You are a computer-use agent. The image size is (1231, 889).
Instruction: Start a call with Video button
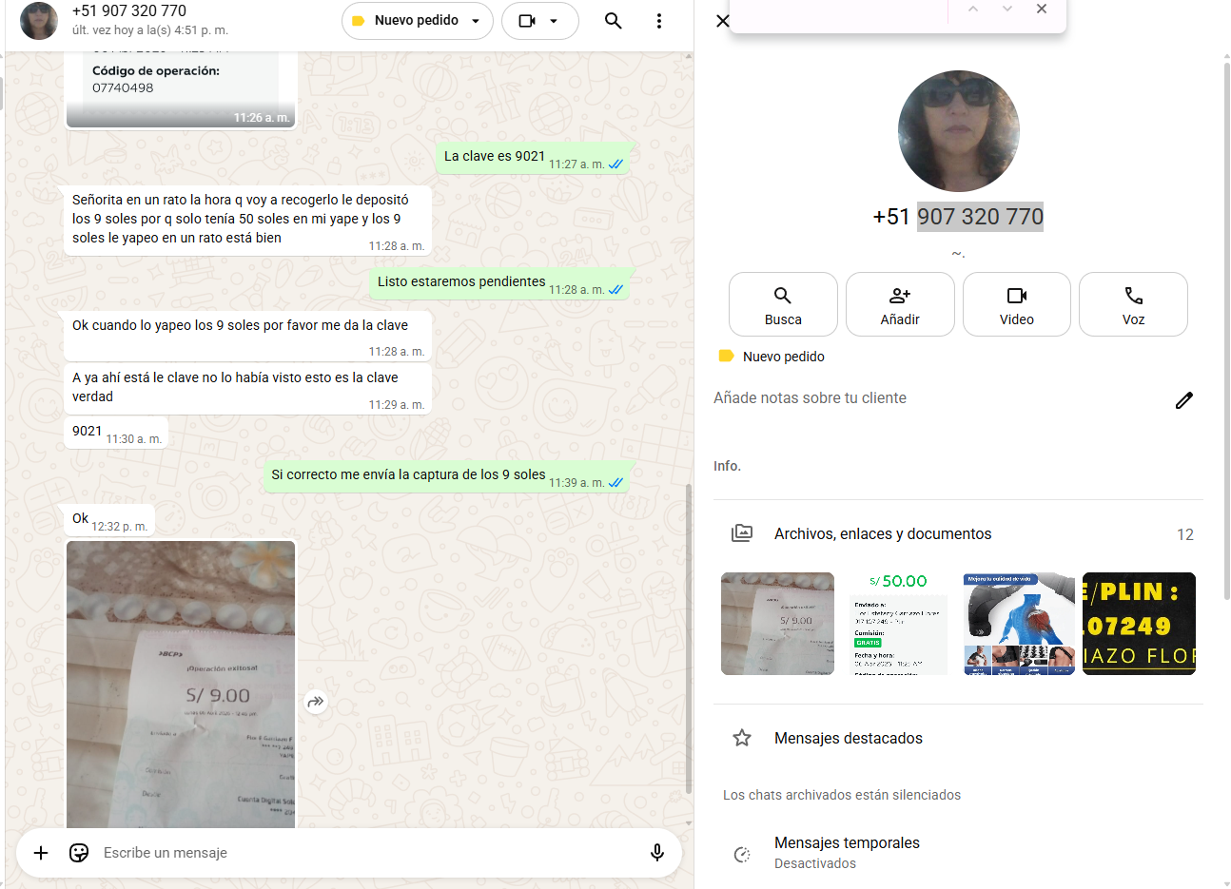1016,304
